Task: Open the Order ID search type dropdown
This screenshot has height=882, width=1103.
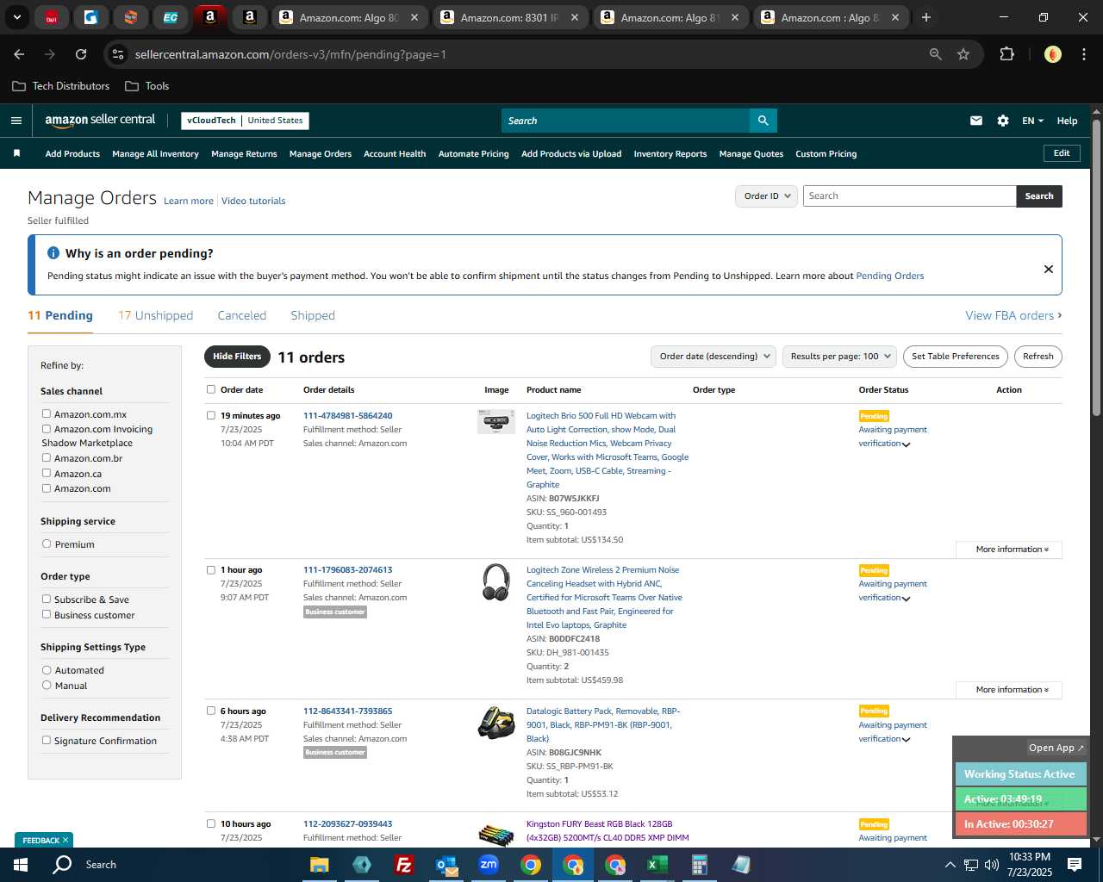Action: coord(766,196)
